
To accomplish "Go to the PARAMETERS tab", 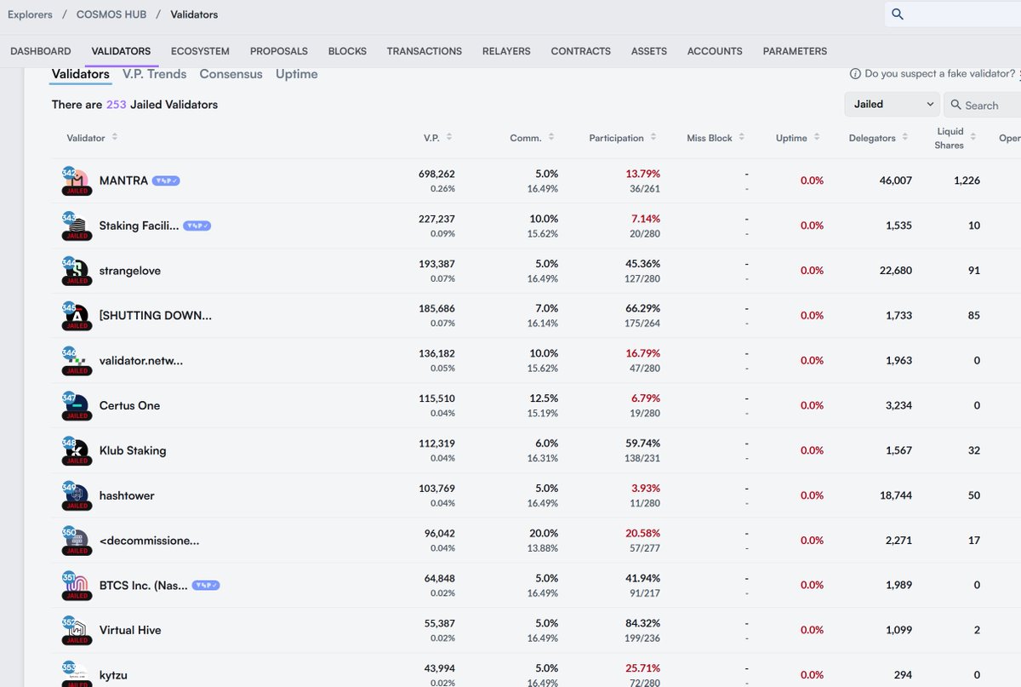I will click(795, 51).
